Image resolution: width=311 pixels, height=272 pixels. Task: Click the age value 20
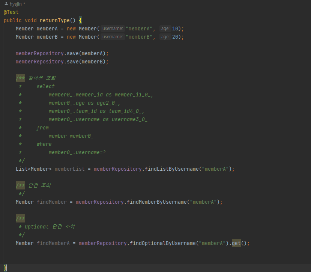(x=175, y=37)
